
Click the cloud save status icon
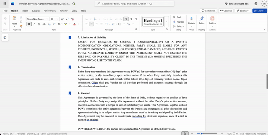[74, 4]
